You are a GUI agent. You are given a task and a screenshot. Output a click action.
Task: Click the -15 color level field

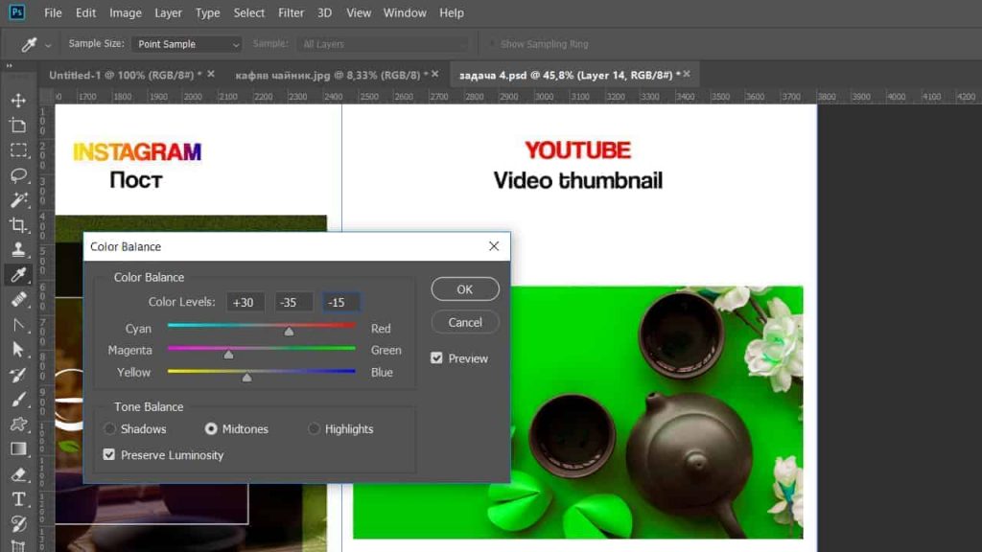[341, 302]
